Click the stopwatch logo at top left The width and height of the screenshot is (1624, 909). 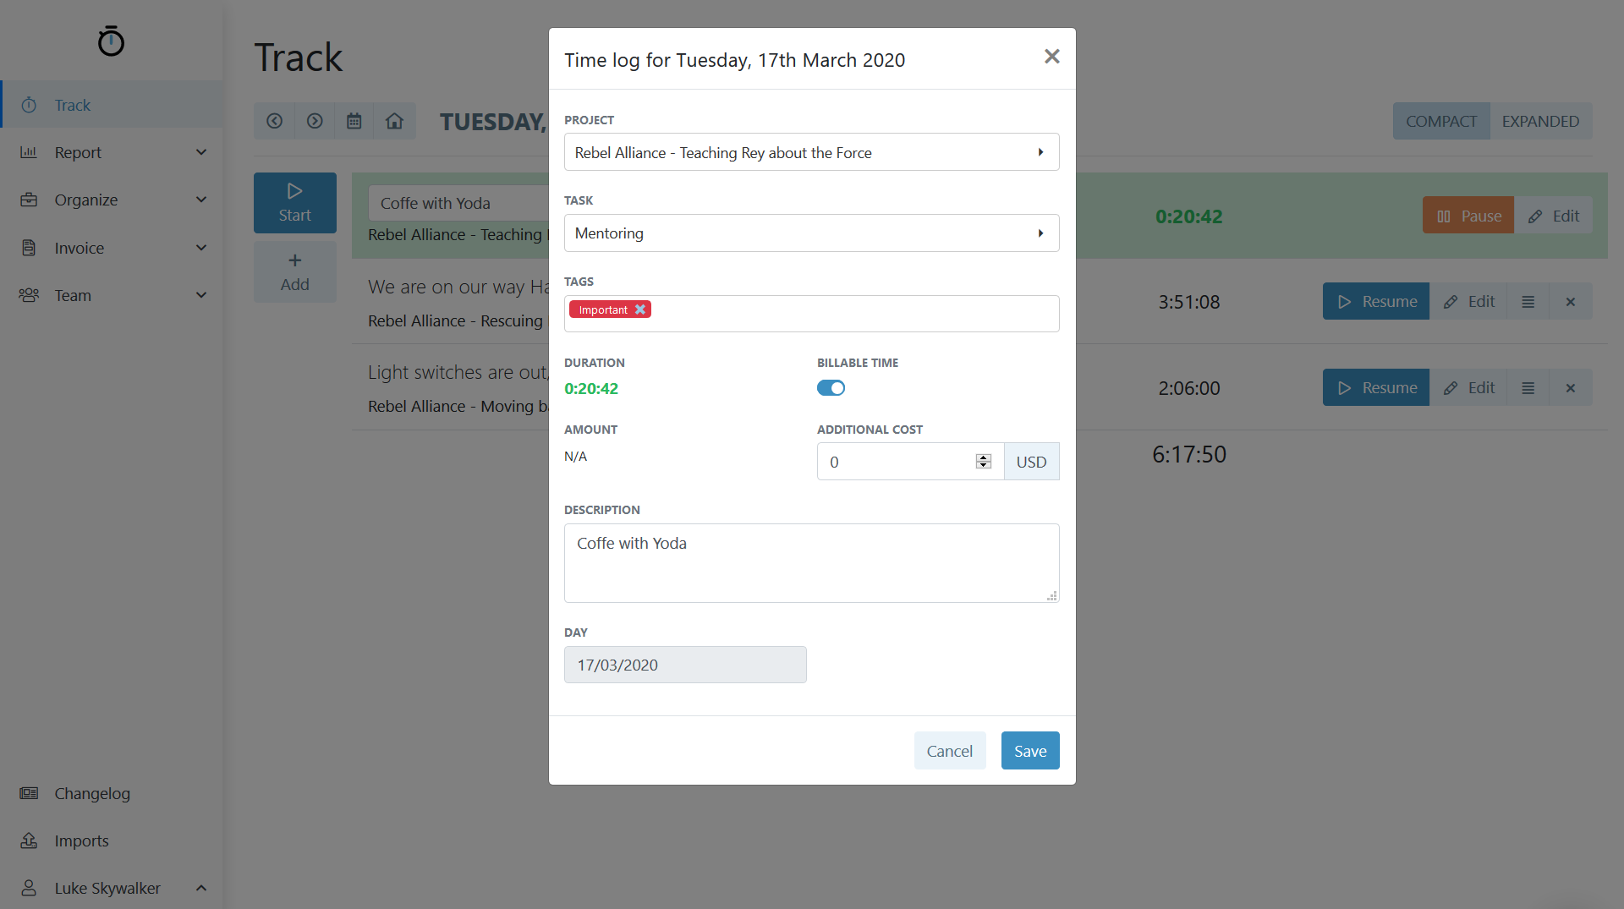pos(111,41)
